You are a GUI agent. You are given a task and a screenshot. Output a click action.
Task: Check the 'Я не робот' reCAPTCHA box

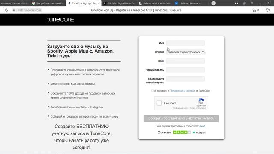click(x=159, y=103)
